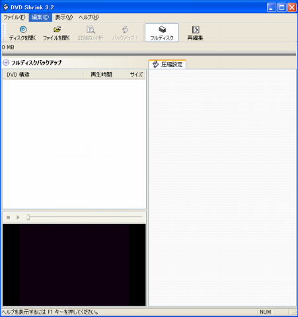Click the preview seek slider thumb
The height and width of the screenshot is (317, 298).
click(28, 217)
